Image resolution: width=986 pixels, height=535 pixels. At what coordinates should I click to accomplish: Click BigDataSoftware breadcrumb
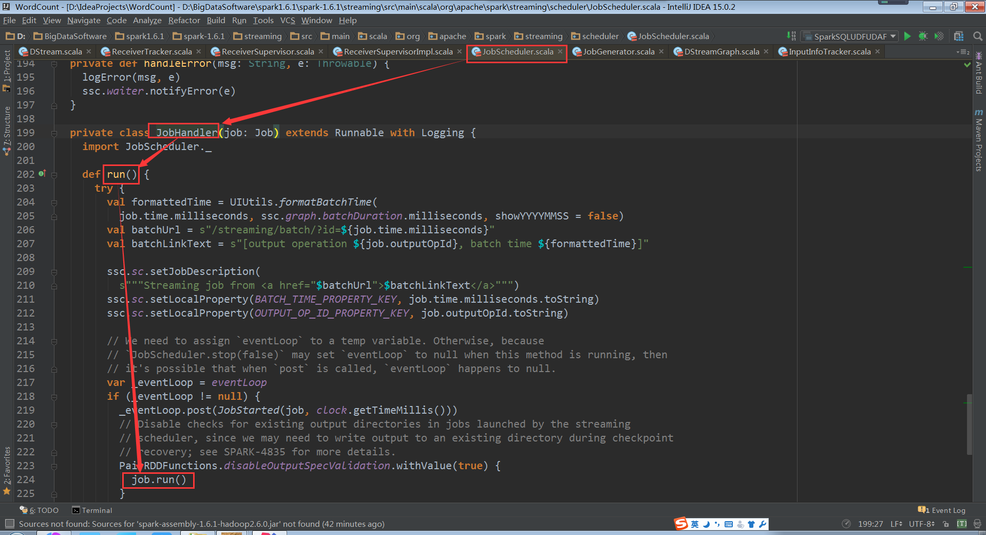(x=70, y=36)
